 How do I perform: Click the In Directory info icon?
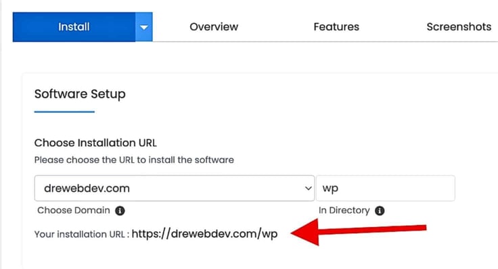pos(380,211)
